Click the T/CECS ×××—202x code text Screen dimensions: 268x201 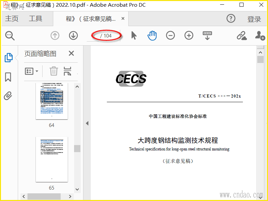point(220,96)
